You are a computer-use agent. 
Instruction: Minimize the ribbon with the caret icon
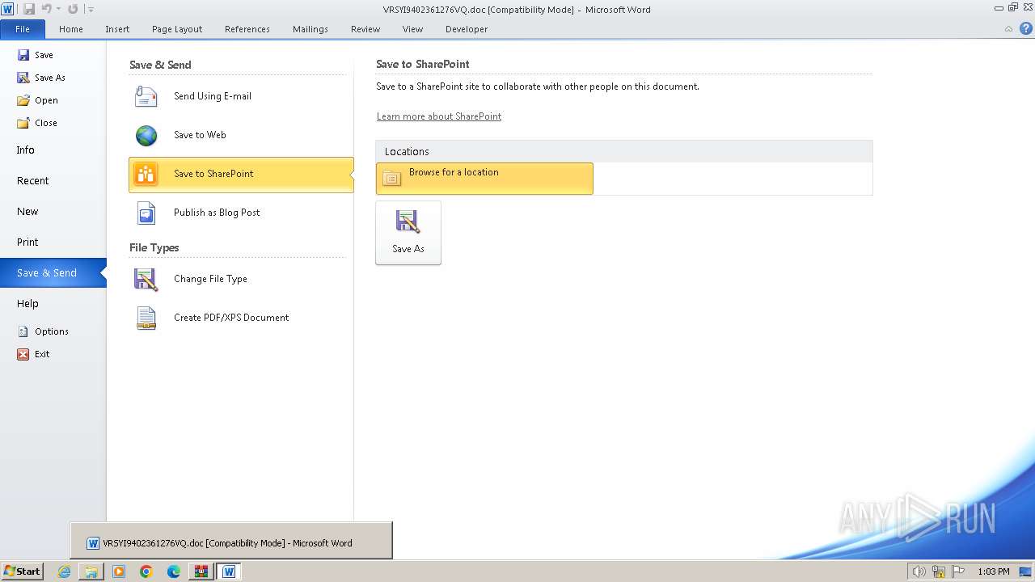[x=1008, y=28]
